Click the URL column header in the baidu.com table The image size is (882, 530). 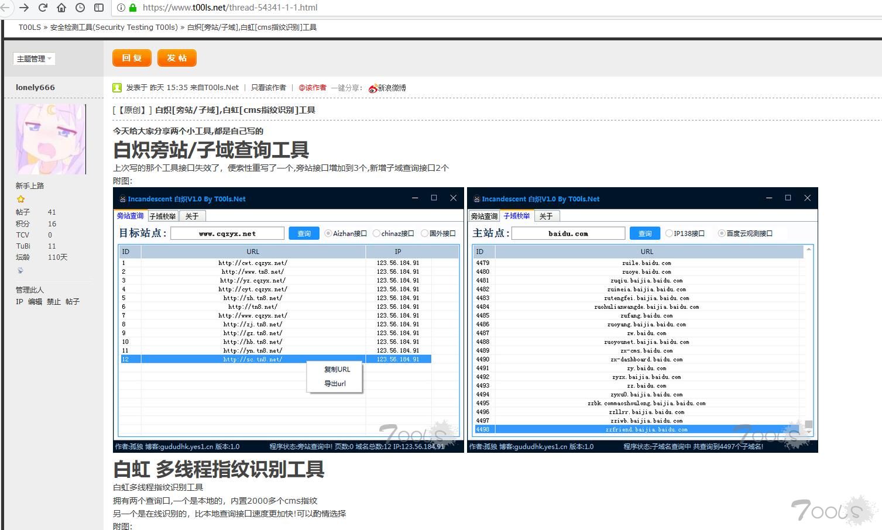[x=647, y=252]
